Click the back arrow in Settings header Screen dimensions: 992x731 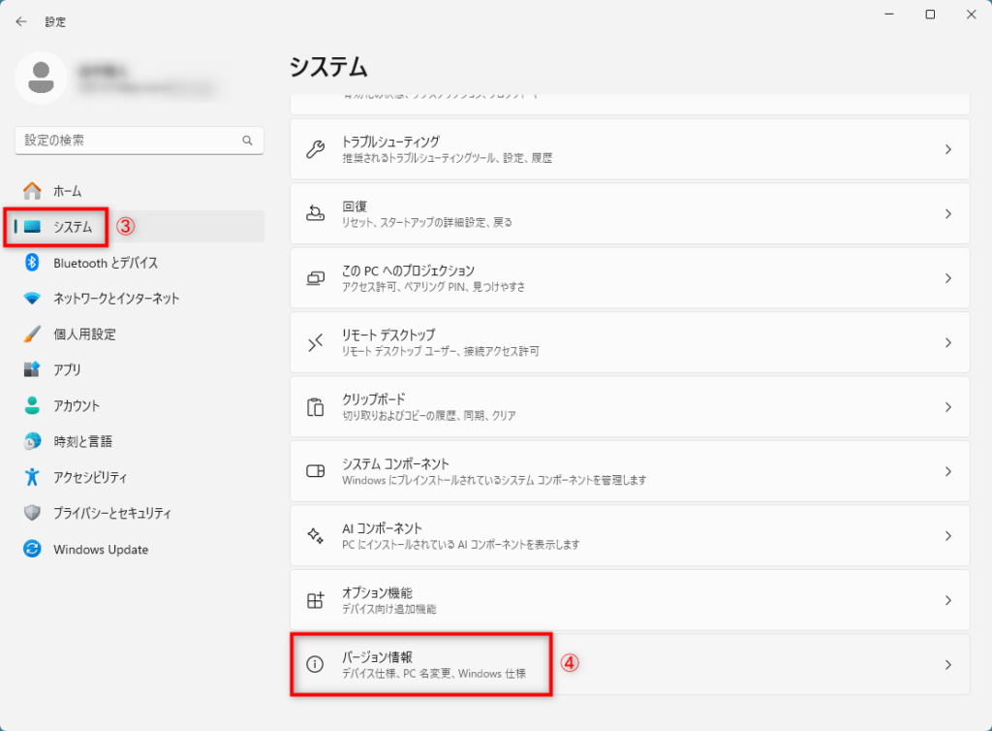point(21,21)
